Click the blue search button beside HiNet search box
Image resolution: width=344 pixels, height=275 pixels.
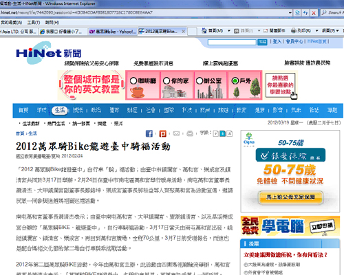click(262, 42)
